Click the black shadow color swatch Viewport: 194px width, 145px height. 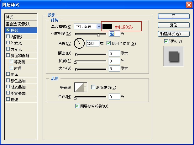coord(107,26)
